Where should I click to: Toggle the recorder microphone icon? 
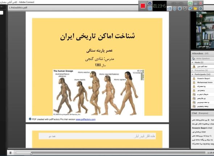(x=174, y=8)
